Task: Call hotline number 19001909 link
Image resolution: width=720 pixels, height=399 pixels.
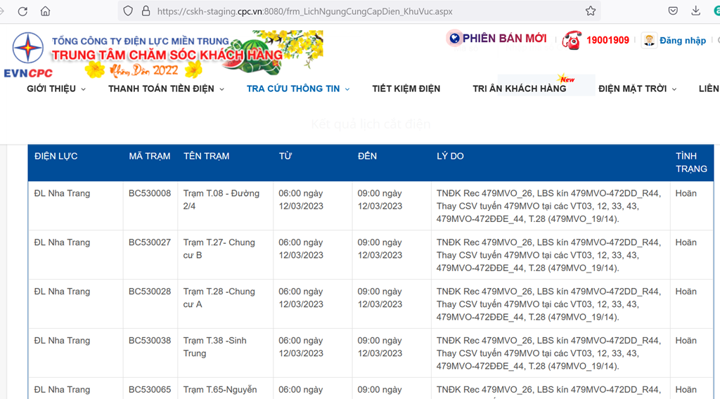Action: click(607, 41)
